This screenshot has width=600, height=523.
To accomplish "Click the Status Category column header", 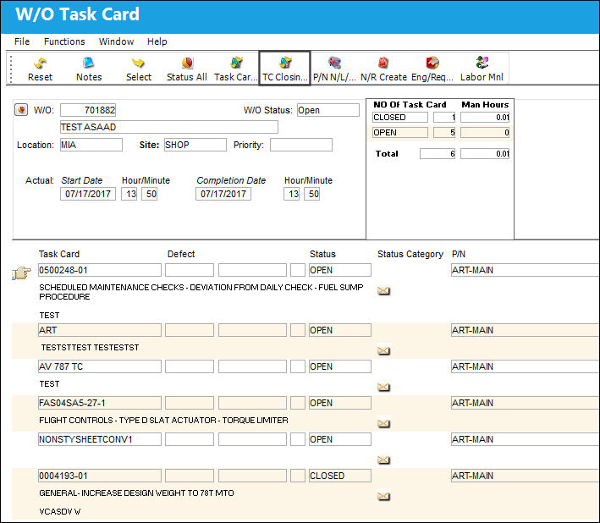I will point(410,254).
